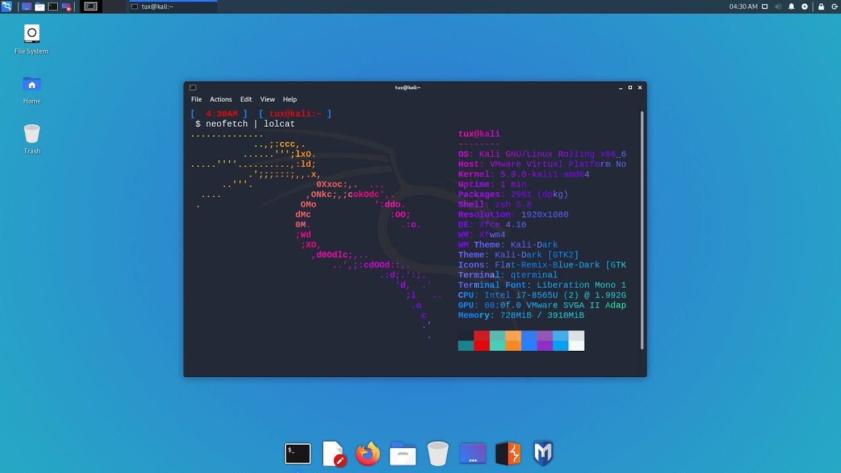Image resolution: width=841 pixels, height=473 pixels.
Task: Click the Show Desktop panel icon
Action: click(26, 7)
